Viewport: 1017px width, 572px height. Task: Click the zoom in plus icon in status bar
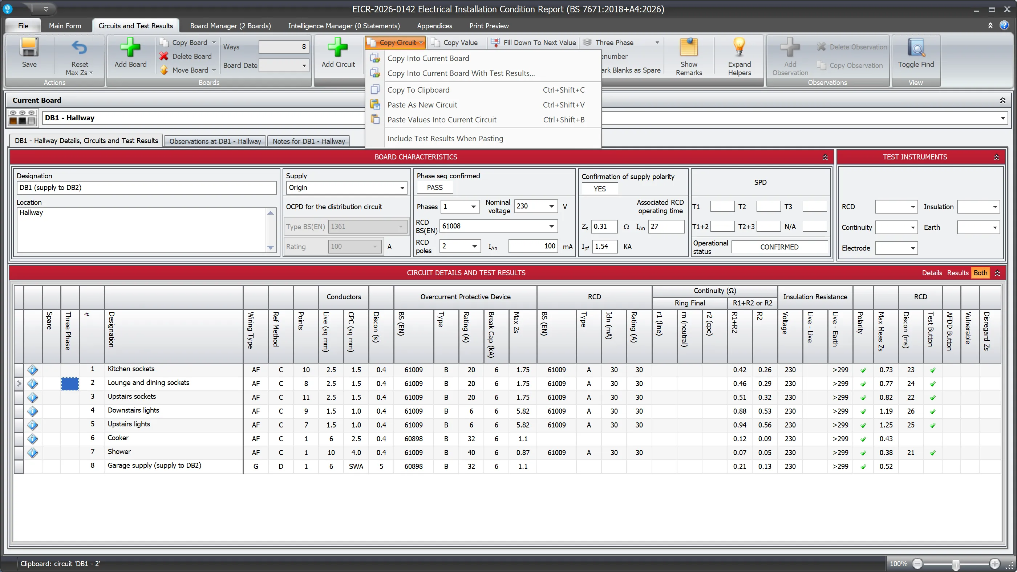click(994, 564)
